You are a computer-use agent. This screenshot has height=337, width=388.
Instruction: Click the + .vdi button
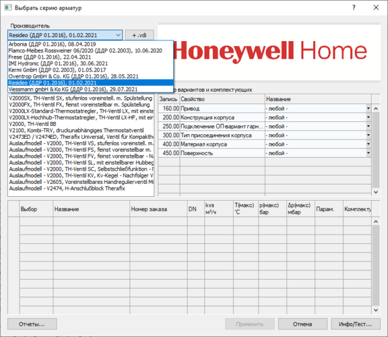139,35
